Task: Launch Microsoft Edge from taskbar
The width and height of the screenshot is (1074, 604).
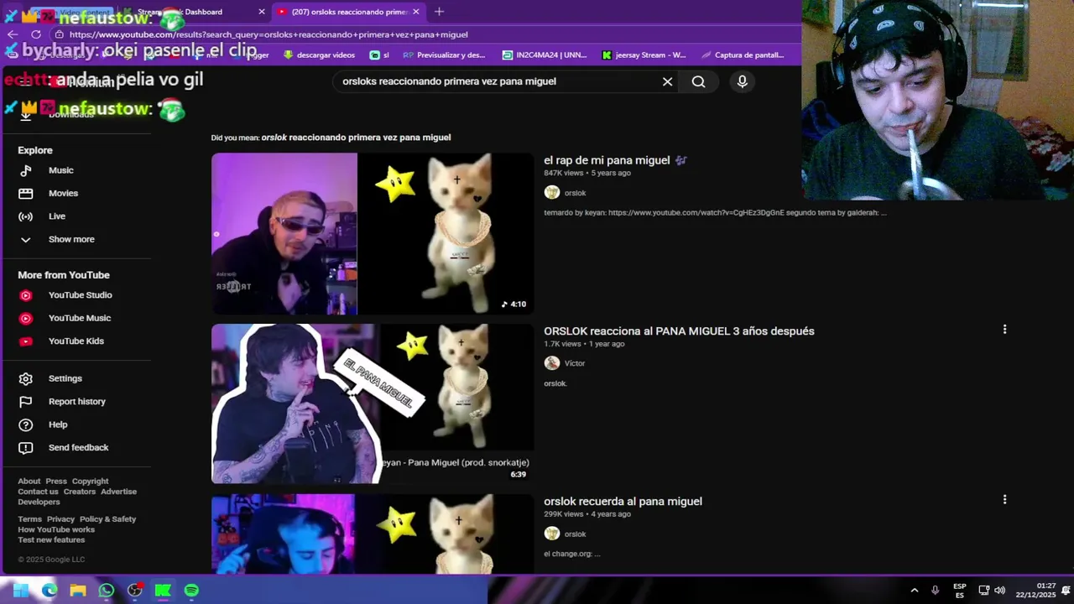Action: click(50, 591)
